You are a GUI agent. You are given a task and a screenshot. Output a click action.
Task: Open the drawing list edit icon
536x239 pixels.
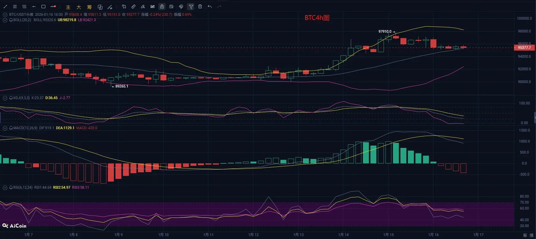[172, 7]
